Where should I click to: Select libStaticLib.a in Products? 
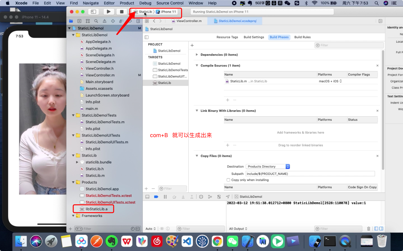pos(97,209)
